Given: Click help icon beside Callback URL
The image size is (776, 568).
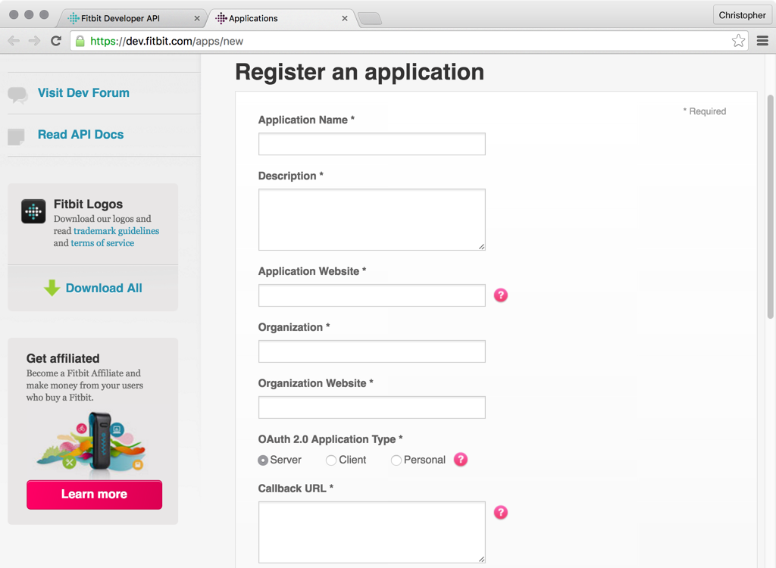Looking at the screenshot, I should (x=500, y=512).
